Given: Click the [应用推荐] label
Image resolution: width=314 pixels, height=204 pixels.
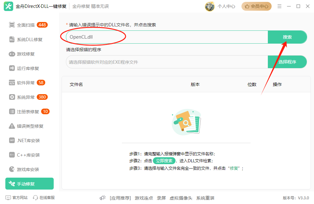Looking at the screenshot, I should [x=120, y=198].
